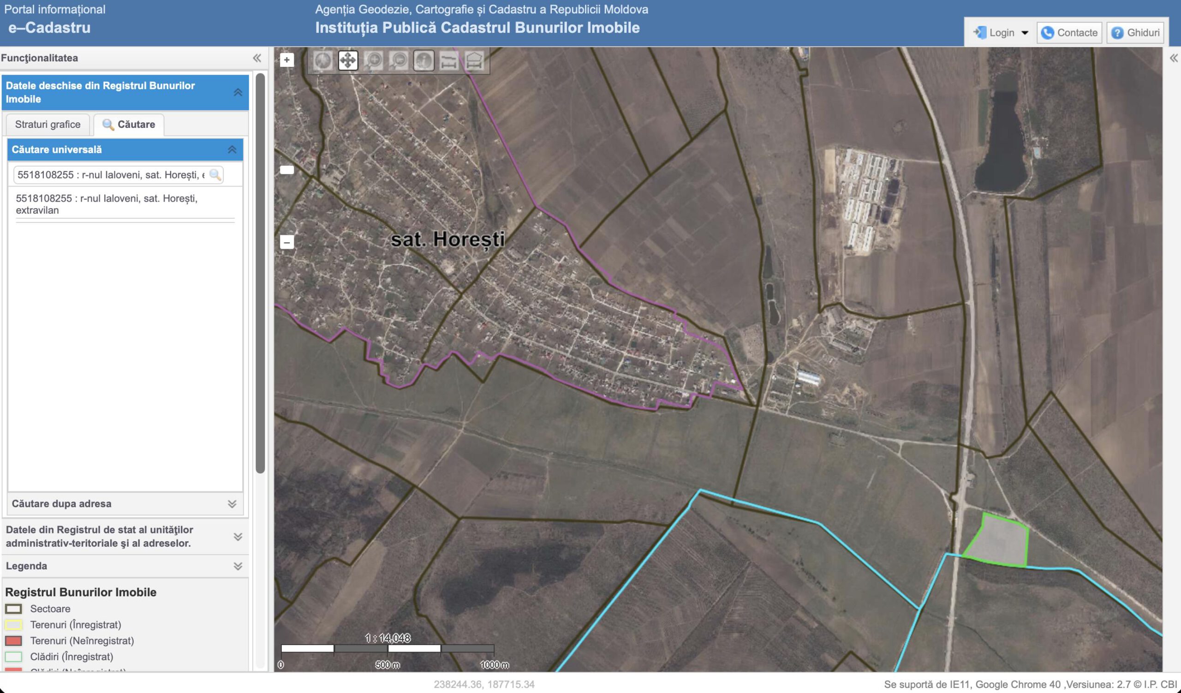Choose the measure area tool

click(x=474, y=60)
